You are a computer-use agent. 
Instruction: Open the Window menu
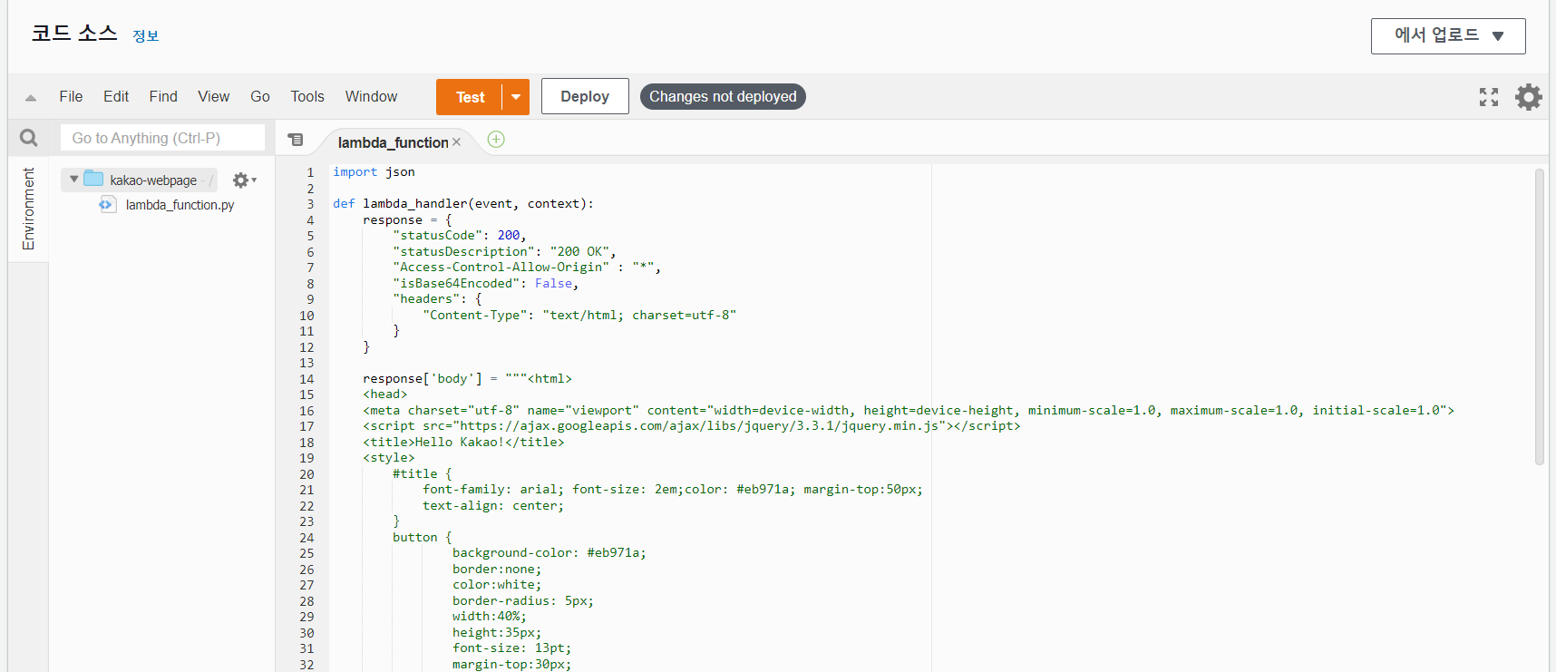(x=371, y=97)
